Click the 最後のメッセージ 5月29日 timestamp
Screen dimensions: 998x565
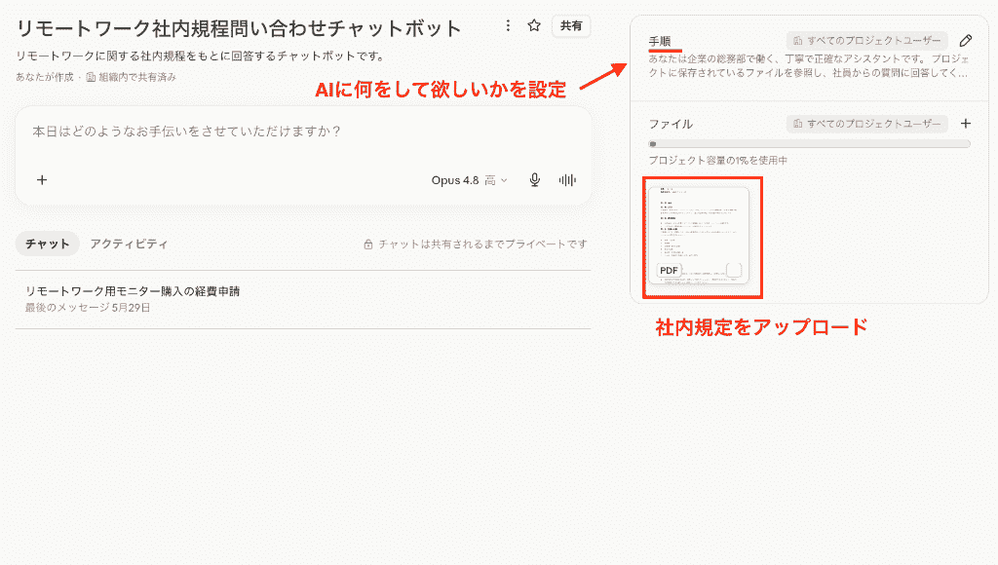[x=88, y=308]
